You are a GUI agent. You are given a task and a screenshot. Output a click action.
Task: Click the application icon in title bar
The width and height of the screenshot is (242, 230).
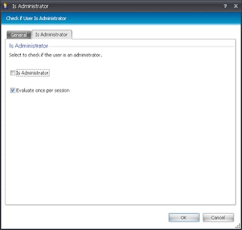5,6
